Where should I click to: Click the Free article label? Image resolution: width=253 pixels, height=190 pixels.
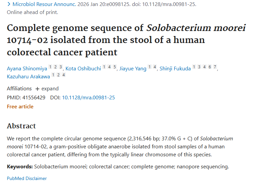(x=20, y=107)
